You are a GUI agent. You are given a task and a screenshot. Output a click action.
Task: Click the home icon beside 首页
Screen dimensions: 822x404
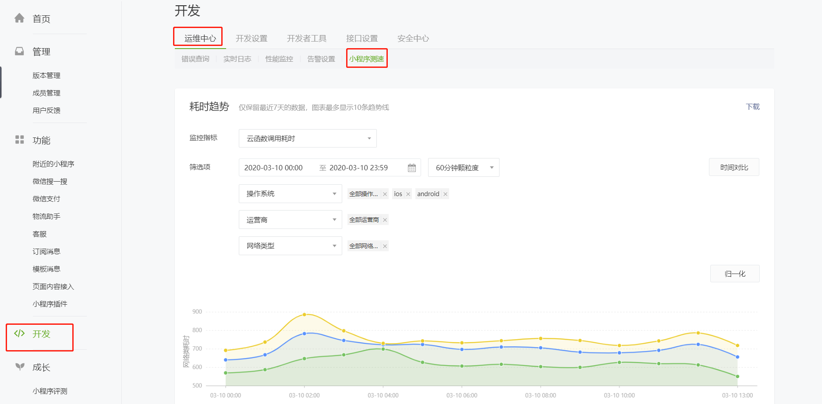[19, 18]
